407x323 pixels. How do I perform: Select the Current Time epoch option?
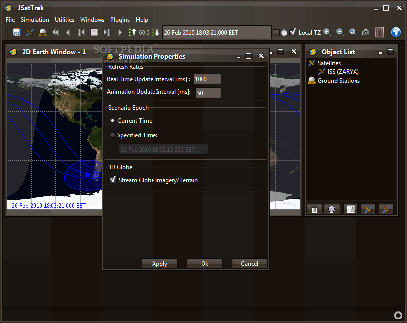pyautogui.click(x=131, y=121)
